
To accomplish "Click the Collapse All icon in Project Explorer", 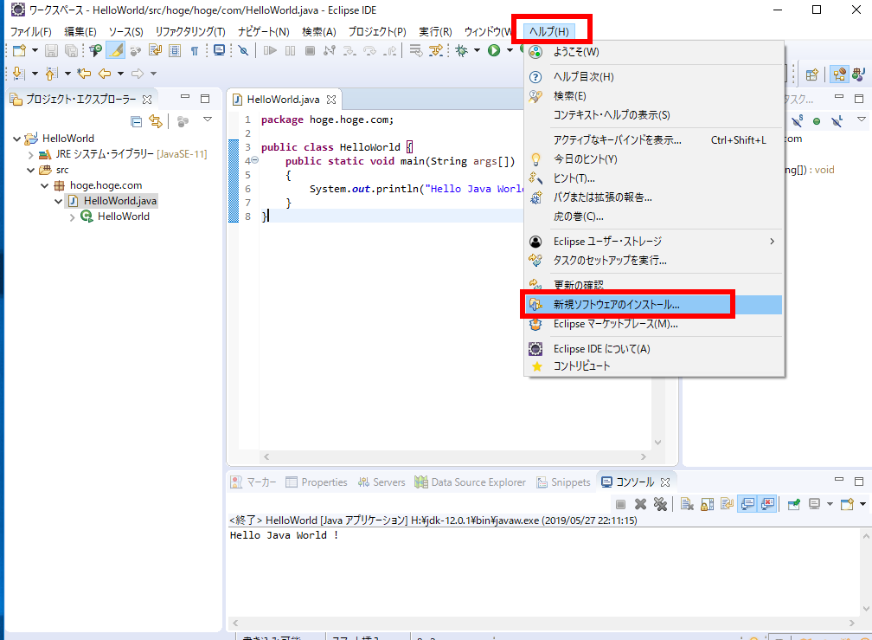I will point(136,121).
